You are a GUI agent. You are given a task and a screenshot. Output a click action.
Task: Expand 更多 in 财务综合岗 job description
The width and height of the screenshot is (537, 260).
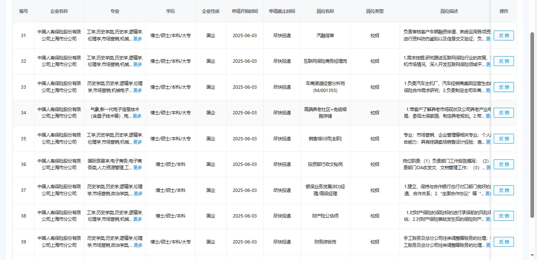pos(489,246)
